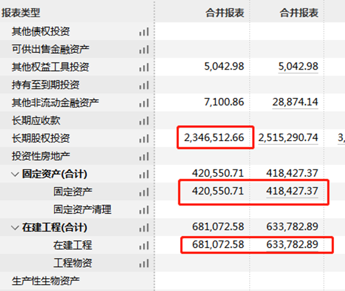The width and height of the screenshot is (345, 291).
Task: Click the 7,100.86 cell
Action: coord(224,102)
